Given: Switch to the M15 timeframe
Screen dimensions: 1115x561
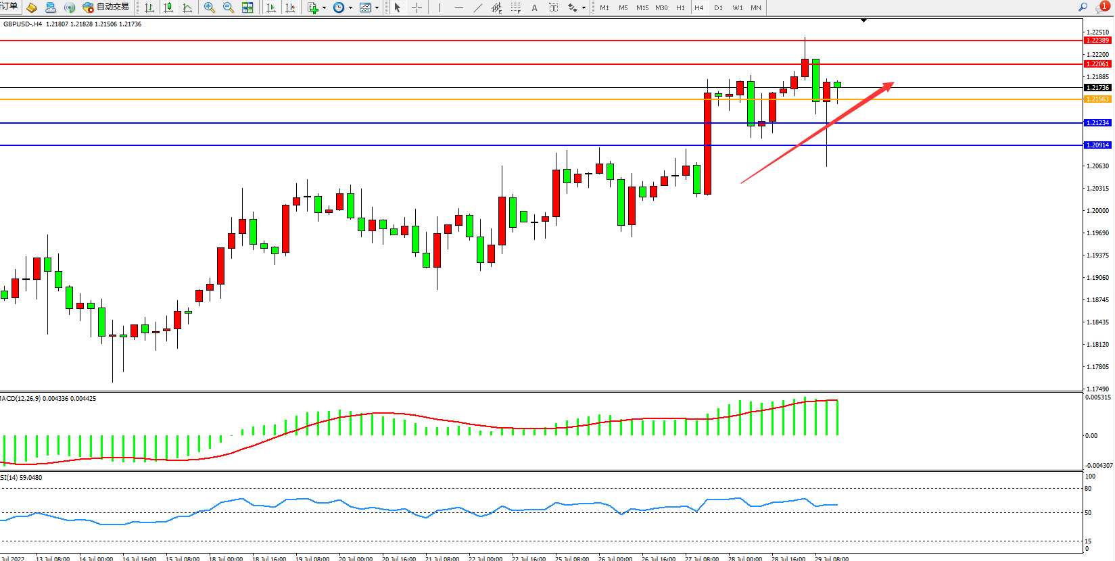Looking at the screenshot, I should (642, 8).
